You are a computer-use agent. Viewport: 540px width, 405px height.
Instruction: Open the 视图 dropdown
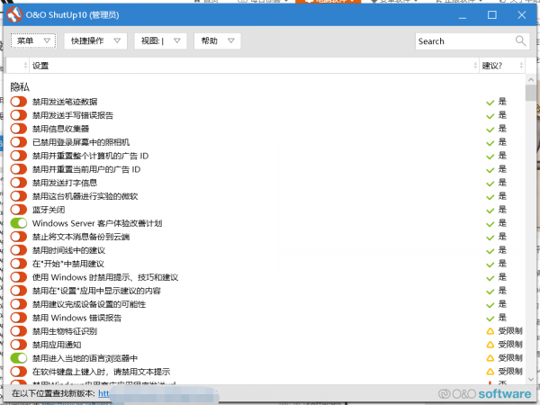tap(160, 41)
